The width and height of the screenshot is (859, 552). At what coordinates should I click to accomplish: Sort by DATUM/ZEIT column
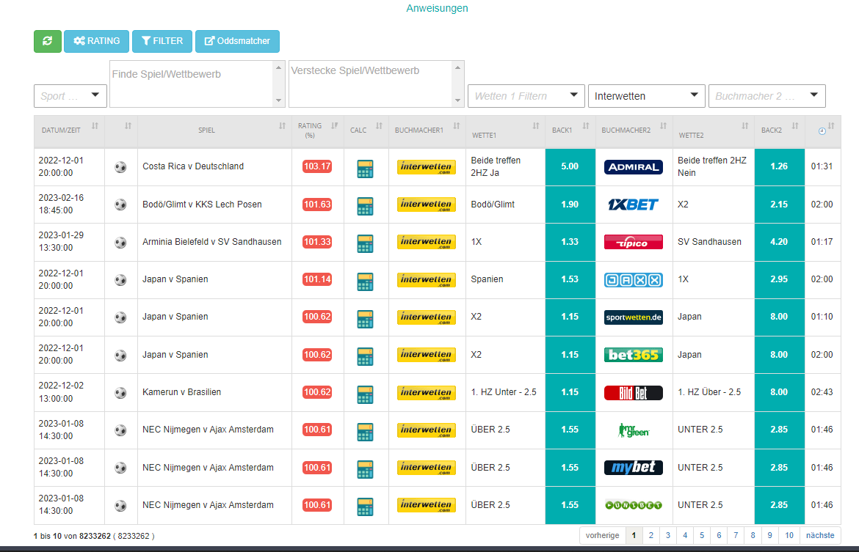tap(69, 130)
